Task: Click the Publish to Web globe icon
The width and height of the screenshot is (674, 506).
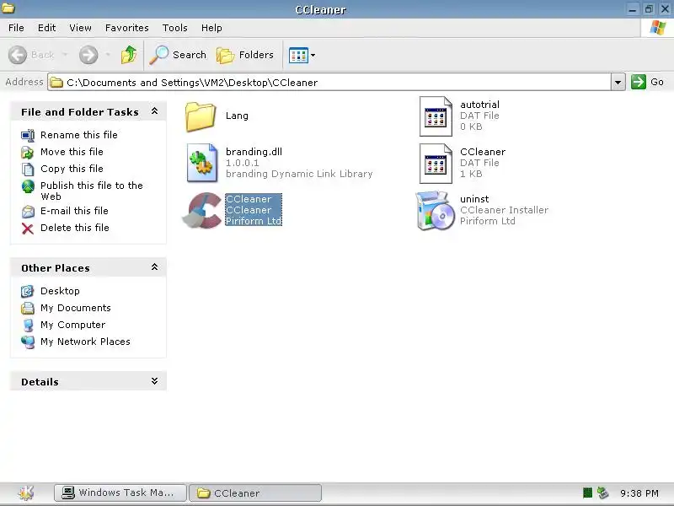Action: [x=28, y=186]
